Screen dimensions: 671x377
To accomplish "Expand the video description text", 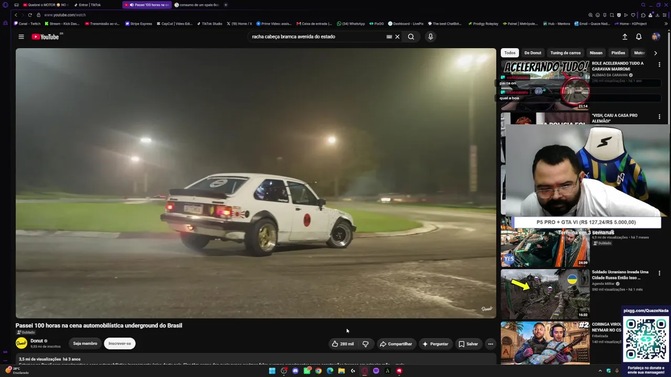I will pos(399,364).
